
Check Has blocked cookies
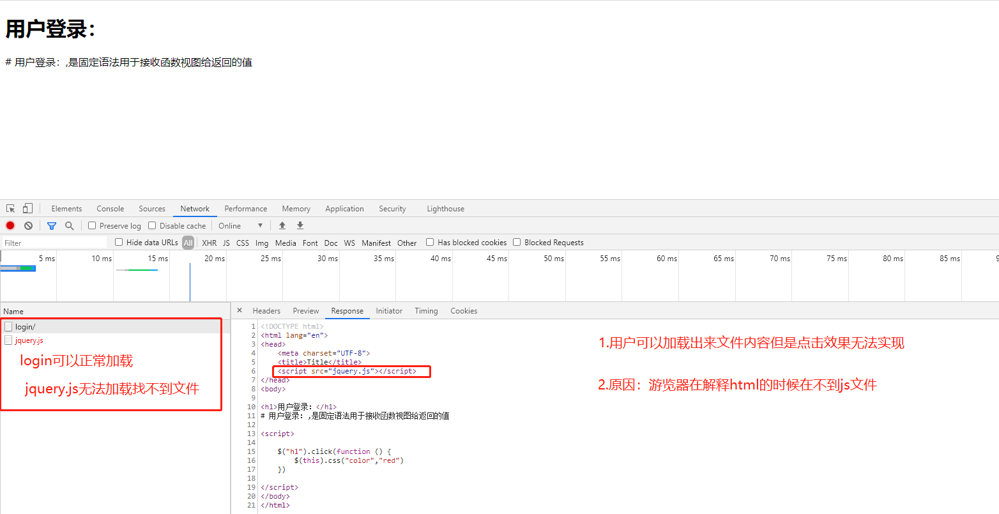(430, 242)
